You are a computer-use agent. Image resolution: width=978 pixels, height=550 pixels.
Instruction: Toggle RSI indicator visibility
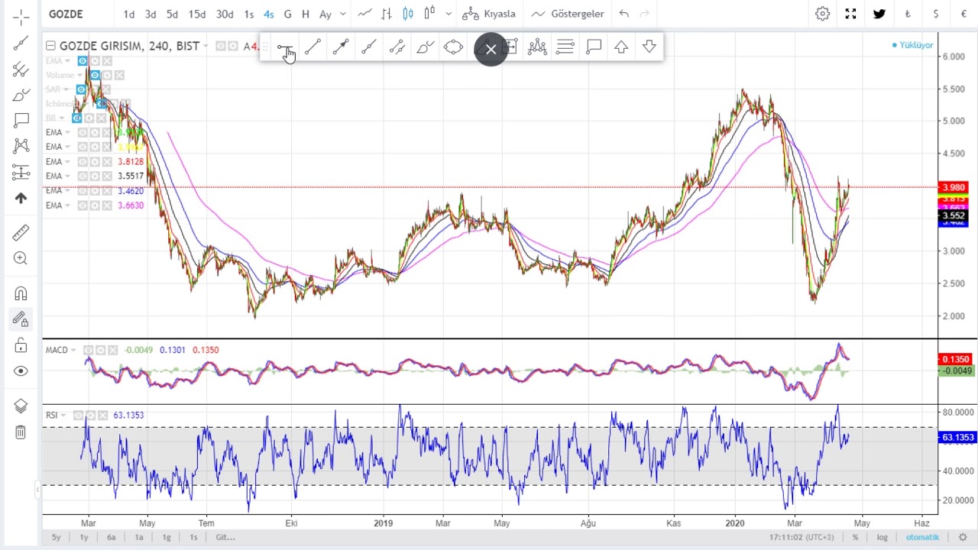(x=78, y=415)
